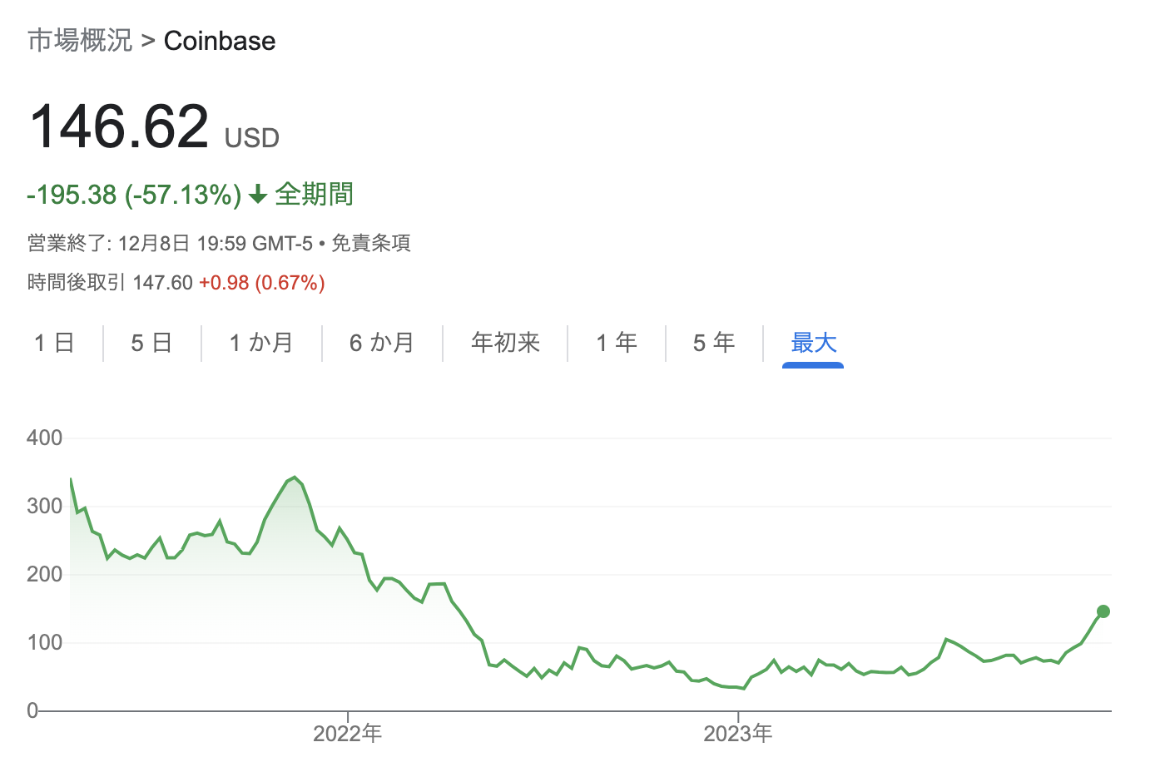Open the 免責条項 disclaimer link
Screen dimensions: 1165x757
[x=370, y=244]
